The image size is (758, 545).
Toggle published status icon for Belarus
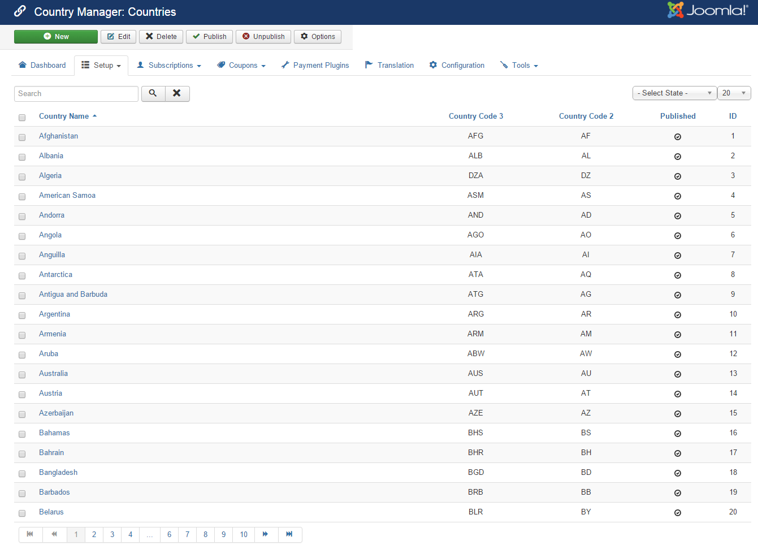(678, 513)
